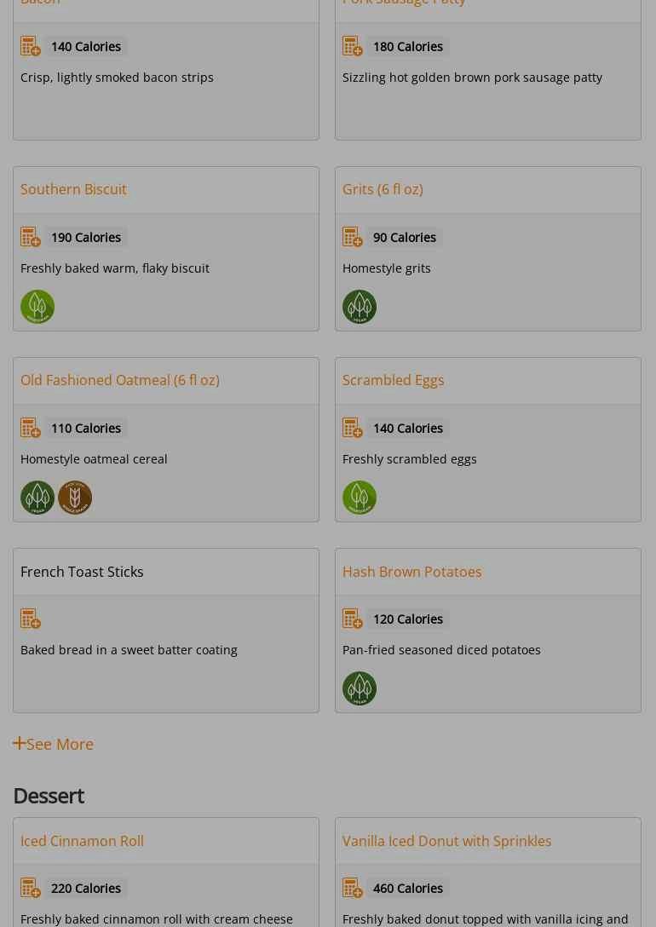Click the Vegan badge under Hash Brown Potatoes
Image resolution: width=656 pixels, height=927 pixels.
(x=360, y=688)
